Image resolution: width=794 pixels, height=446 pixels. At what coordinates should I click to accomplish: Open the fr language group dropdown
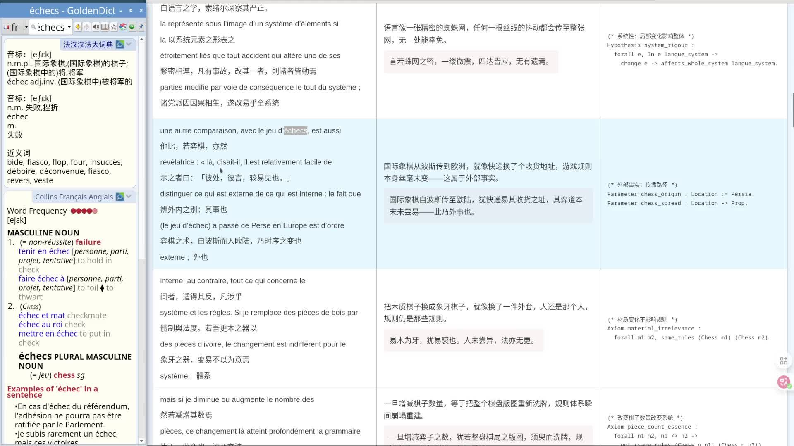coord(26,27)
